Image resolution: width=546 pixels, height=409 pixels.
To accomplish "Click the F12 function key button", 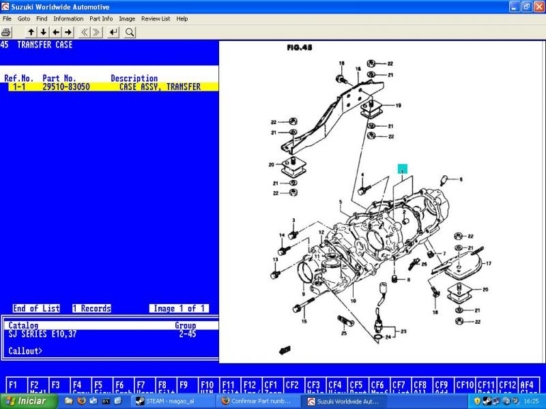I will pyautogui.click(x=251, y=385).
